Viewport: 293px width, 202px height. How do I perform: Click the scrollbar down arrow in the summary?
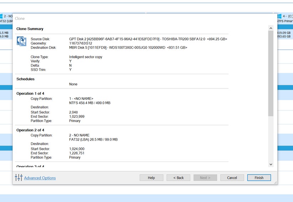pos(271,164)
